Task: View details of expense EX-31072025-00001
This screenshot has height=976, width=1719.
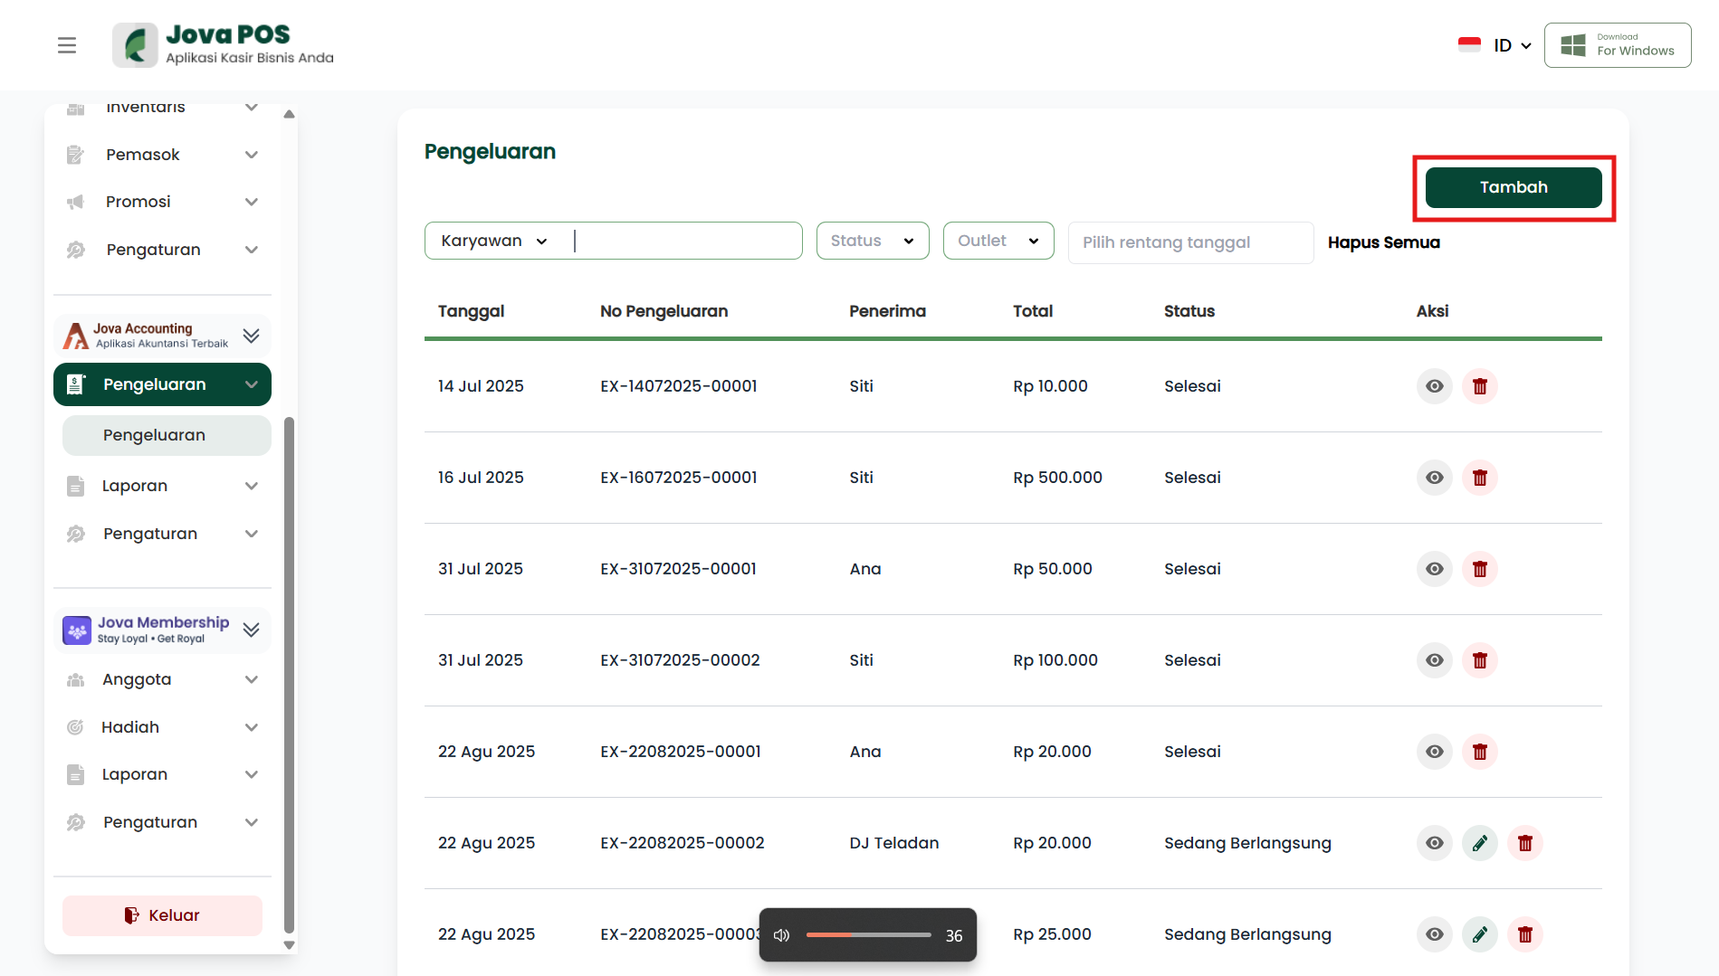Action: pos(1434,569)
